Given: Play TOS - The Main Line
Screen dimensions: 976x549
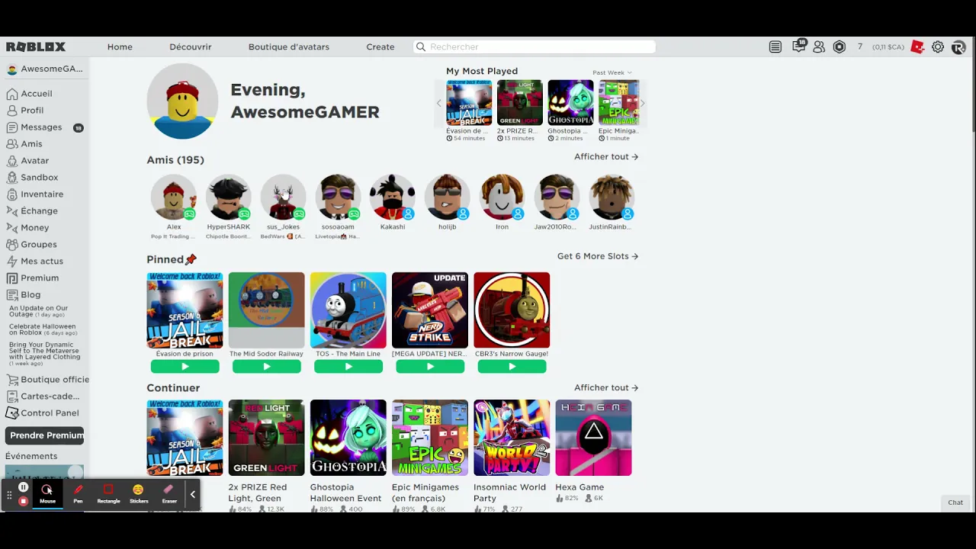Looking at the screenshot, I should (348, 367).
